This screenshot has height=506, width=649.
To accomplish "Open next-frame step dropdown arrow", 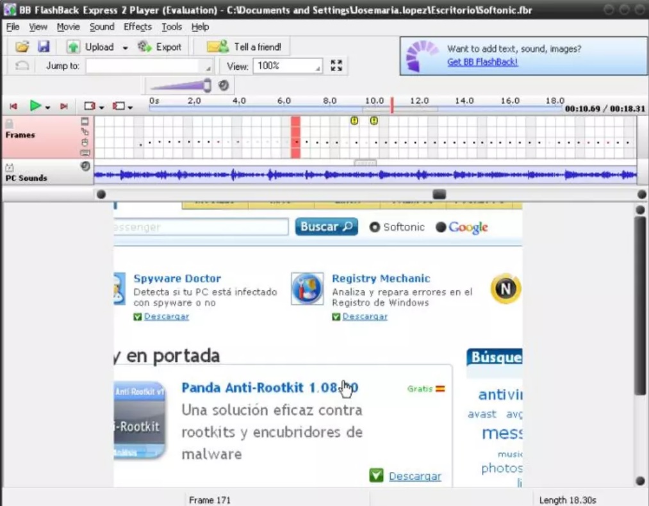I will pyautogui.click(x=101, y=108).
